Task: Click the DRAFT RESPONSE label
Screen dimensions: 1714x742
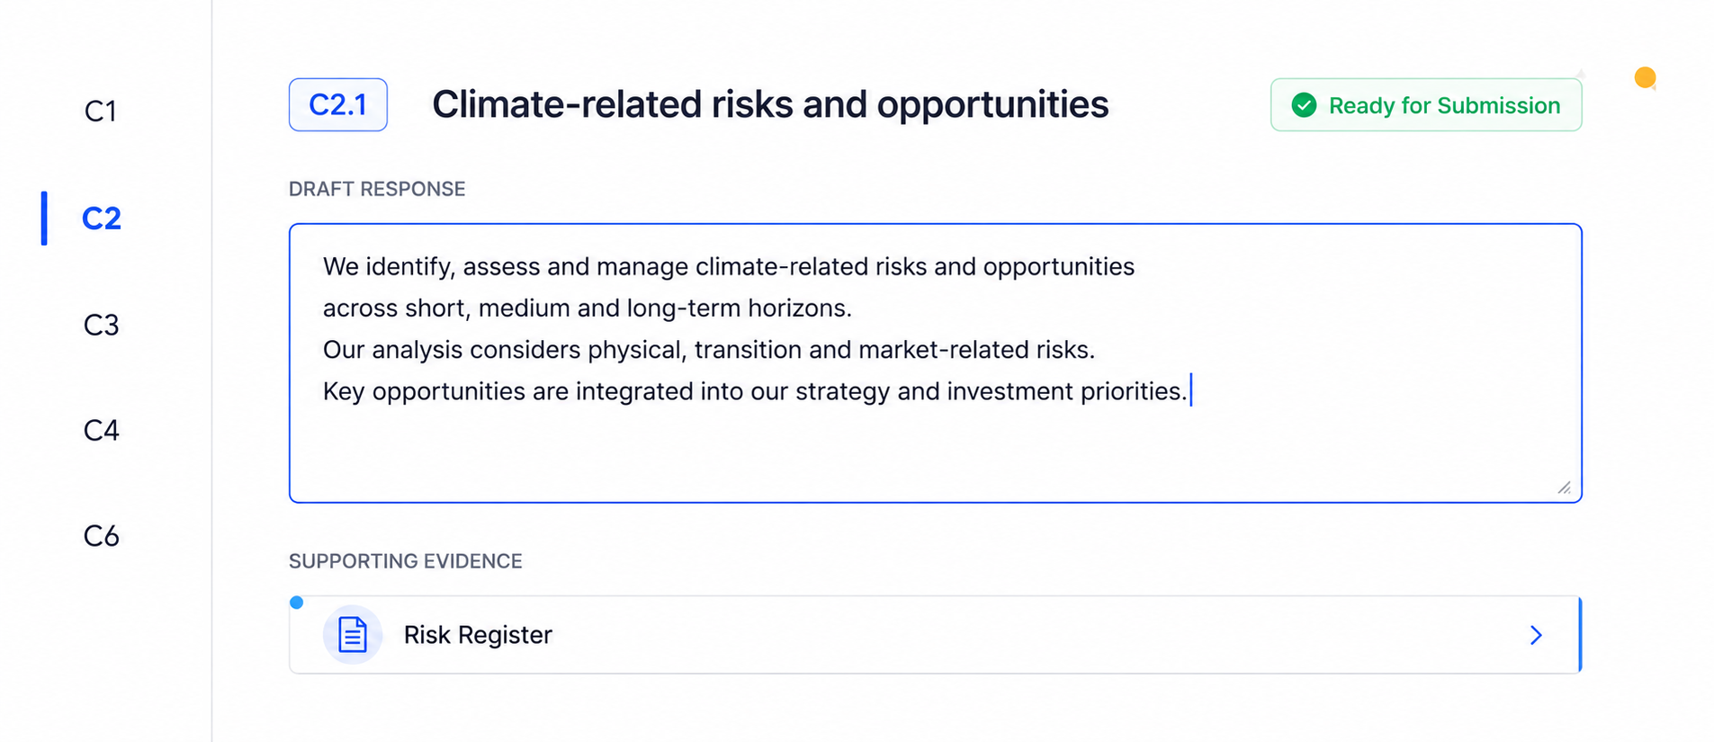Action: click(377, 189)
